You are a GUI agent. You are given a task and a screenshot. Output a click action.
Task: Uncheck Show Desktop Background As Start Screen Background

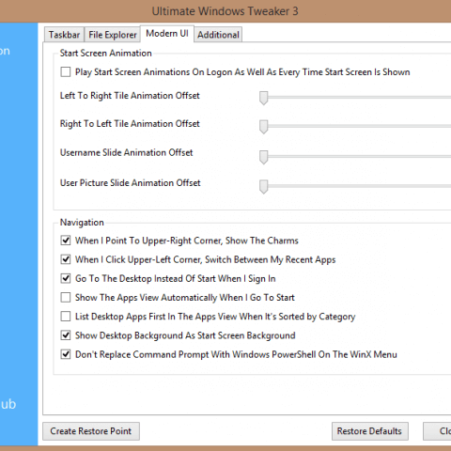click(x=66, y=335)
